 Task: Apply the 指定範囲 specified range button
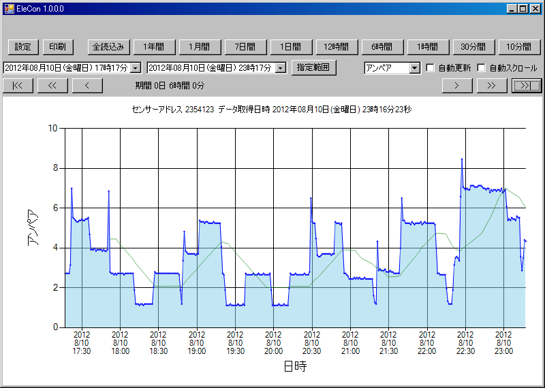(x=314, y=67)
